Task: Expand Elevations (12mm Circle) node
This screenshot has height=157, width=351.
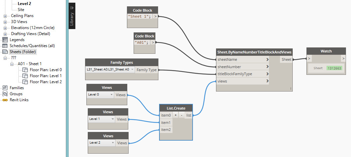Action: tap(5, 28)
